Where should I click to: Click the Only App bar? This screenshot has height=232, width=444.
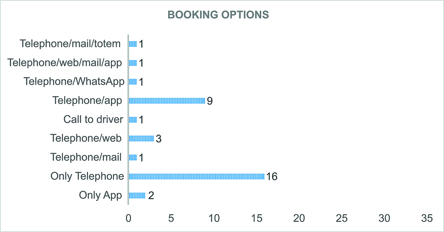click(137, 195)
